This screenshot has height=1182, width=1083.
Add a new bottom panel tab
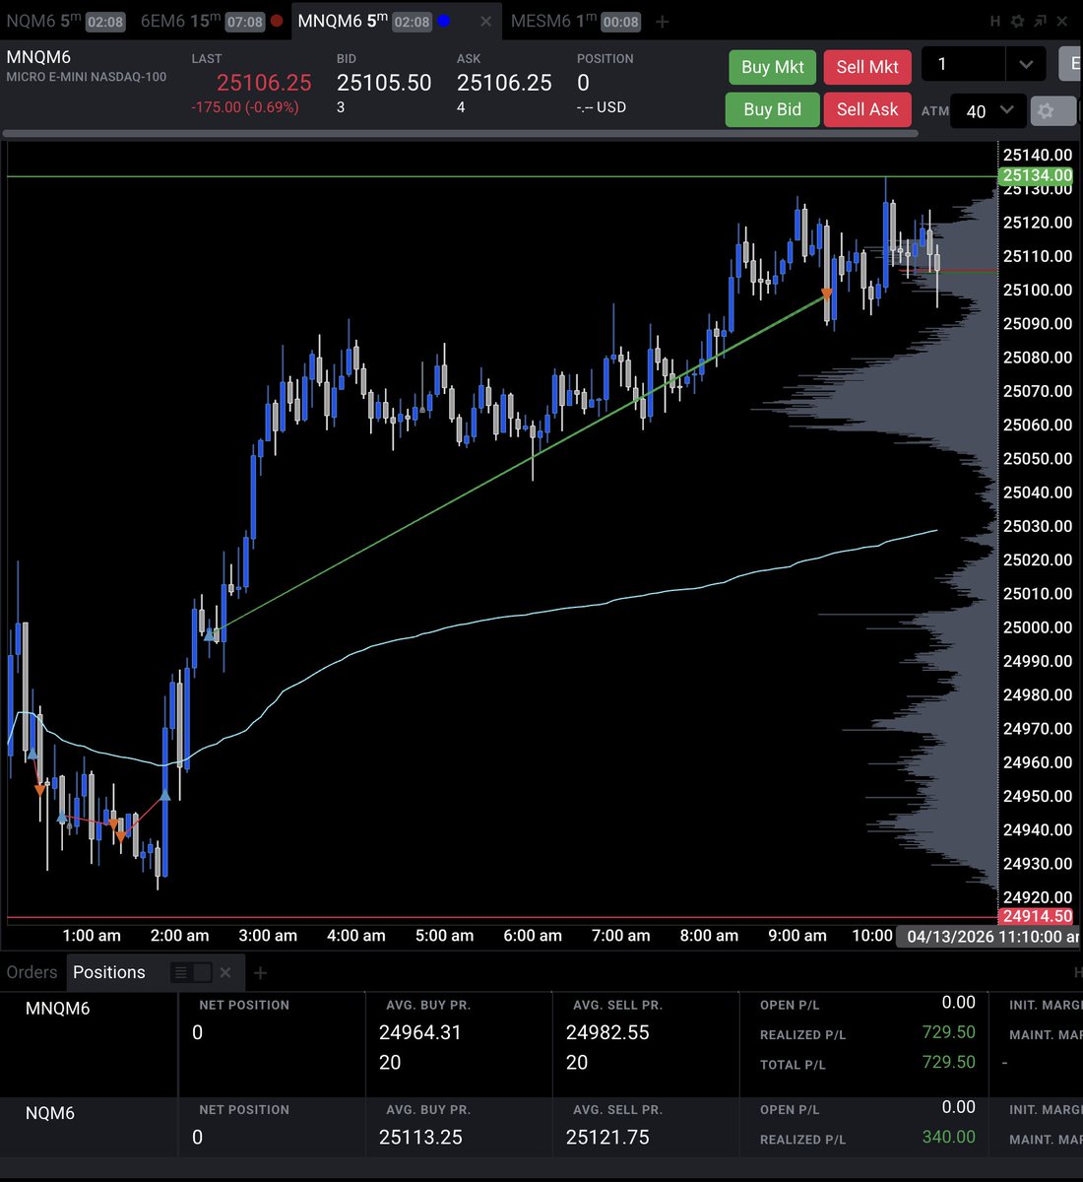(260, 972)
